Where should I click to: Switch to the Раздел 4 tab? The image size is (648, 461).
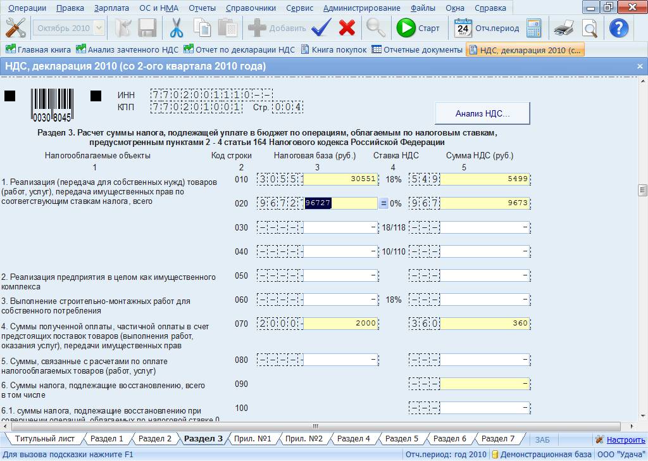[x=353, y=439]
